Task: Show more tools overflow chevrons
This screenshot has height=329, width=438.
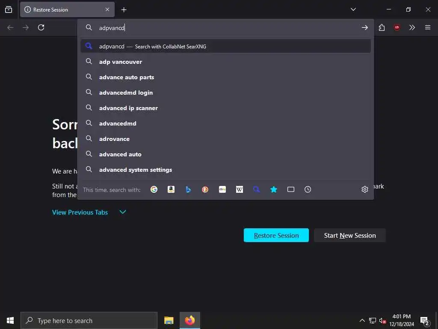Action: point(412,27)
